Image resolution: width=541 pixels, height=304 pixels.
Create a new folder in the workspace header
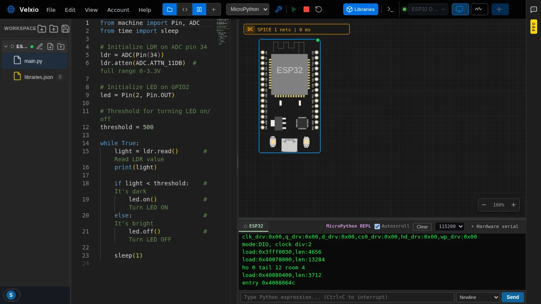click(x=42, y=29)
